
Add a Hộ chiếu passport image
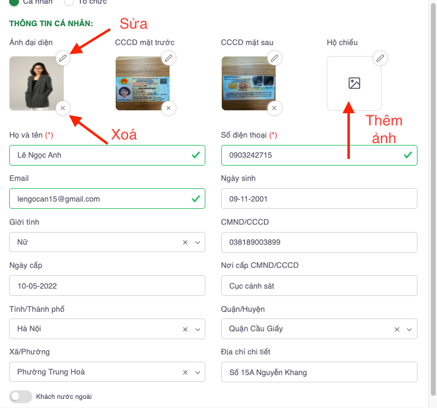pyautogui.click(x=354, y=83)
